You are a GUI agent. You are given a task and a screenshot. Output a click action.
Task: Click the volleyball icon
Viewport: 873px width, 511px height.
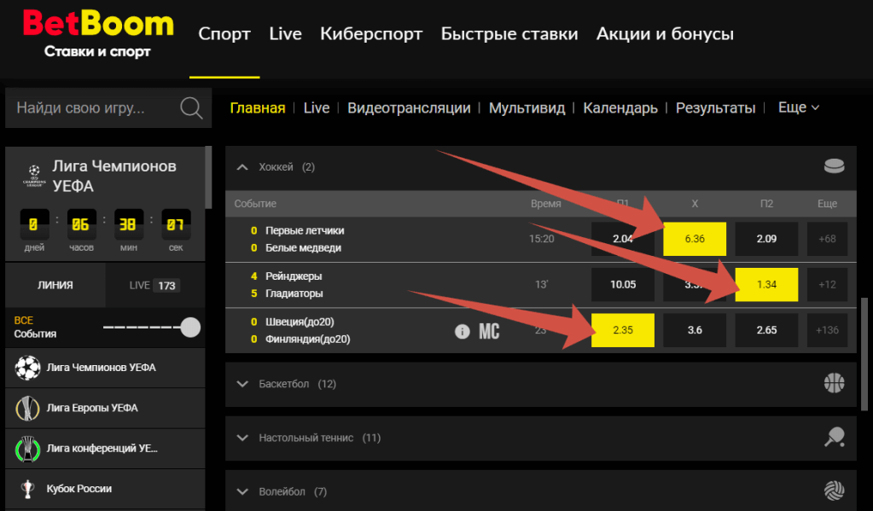(x=834, y=491)
